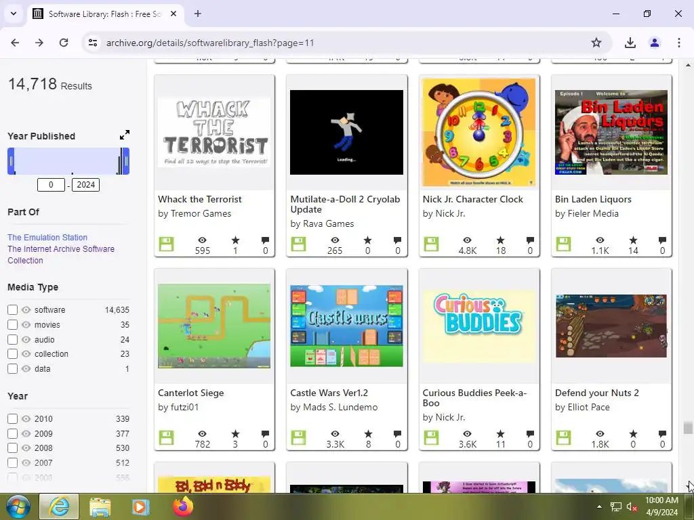Show hidden system tray icons
694x520 pixels.
click(x=599, y=506)
